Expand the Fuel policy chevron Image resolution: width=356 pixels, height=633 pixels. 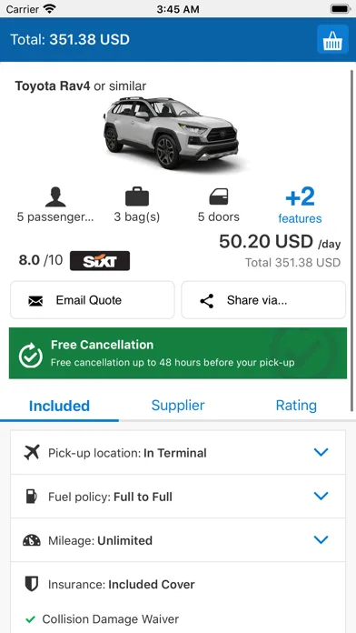click(321, 496)
